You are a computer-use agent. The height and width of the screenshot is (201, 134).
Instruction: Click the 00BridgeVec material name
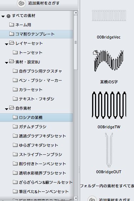coord(109,37)
